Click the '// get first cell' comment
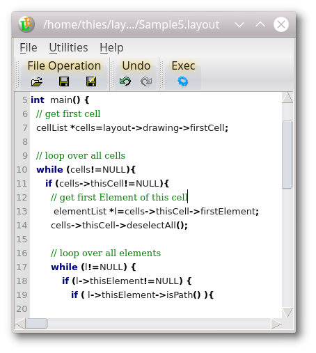The height and width of the screenshot is (353, 316). [68, 114]
